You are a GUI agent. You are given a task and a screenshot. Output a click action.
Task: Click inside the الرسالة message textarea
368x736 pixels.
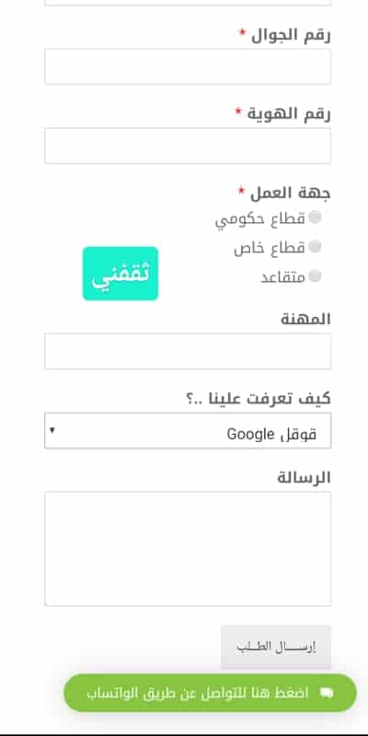(x=188, y=549)
